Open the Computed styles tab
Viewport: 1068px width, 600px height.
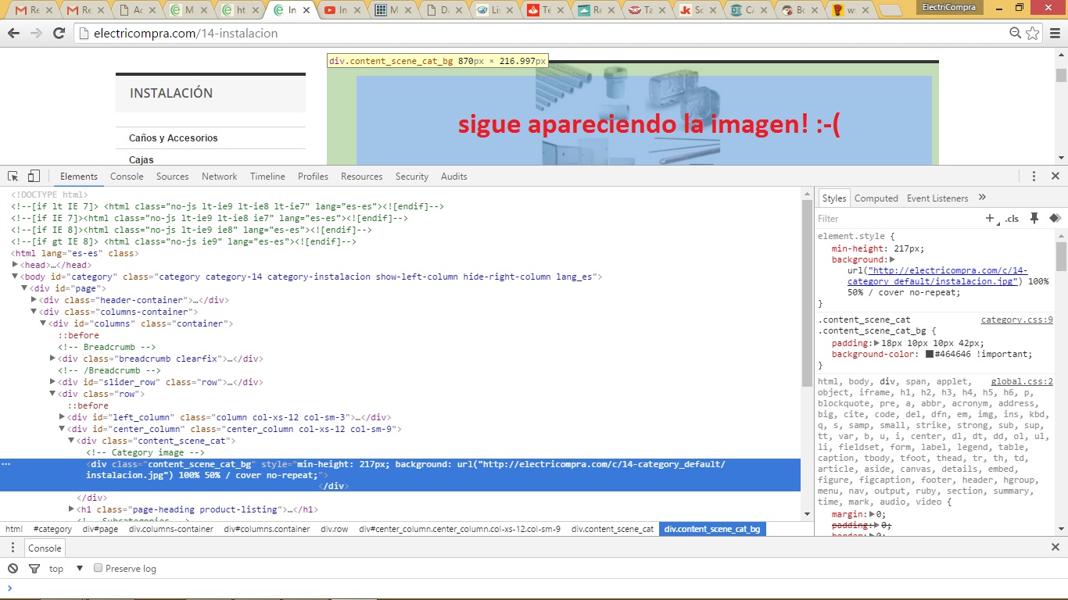tap(876, 198)
